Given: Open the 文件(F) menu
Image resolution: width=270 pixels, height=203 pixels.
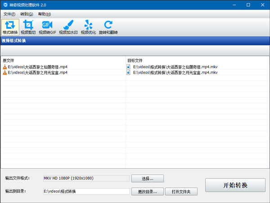Looking at the screenshot, I should [x=9, y=14].
